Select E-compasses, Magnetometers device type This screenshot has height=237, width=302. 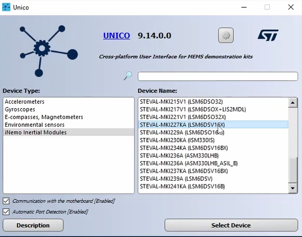pos(69,117)
